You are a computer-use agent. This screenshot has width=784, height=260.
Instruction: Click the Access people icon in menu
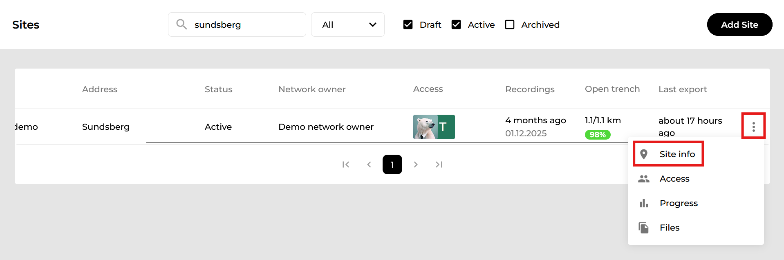tap(644, 179)
